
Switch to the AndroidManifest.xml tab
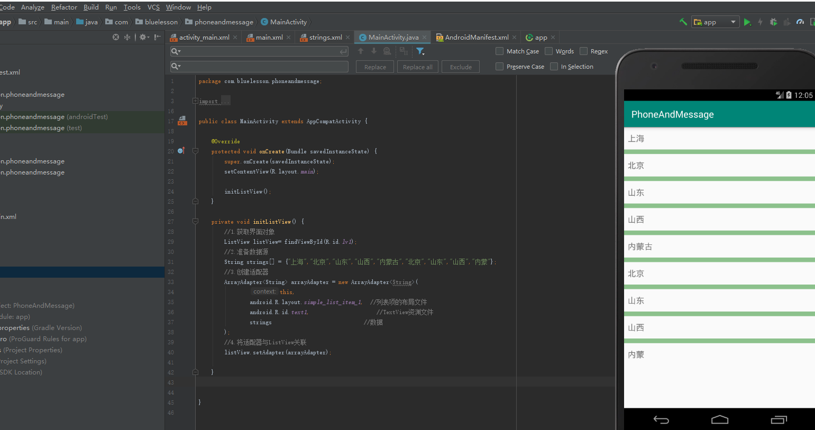(x=476, y=38)
